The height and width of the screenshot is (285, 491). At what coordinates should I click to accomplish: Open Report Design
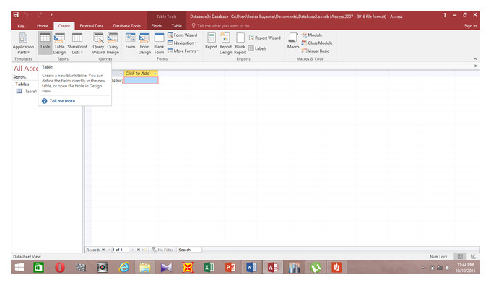(225, 43)
